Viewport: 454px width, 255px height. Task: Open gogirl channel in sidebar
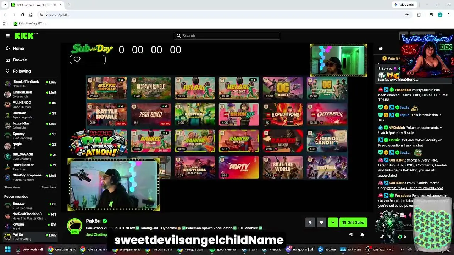coord(30,146)
